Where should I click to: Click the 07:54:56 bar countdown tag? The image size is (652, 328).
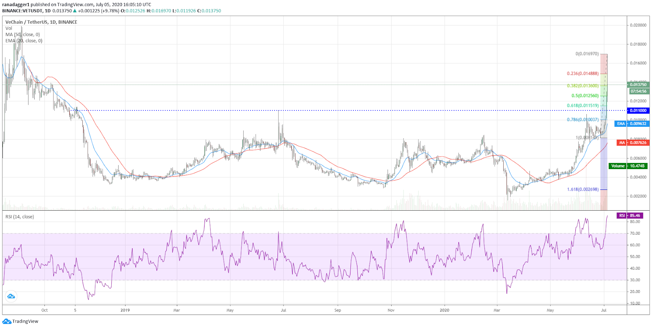638,91
